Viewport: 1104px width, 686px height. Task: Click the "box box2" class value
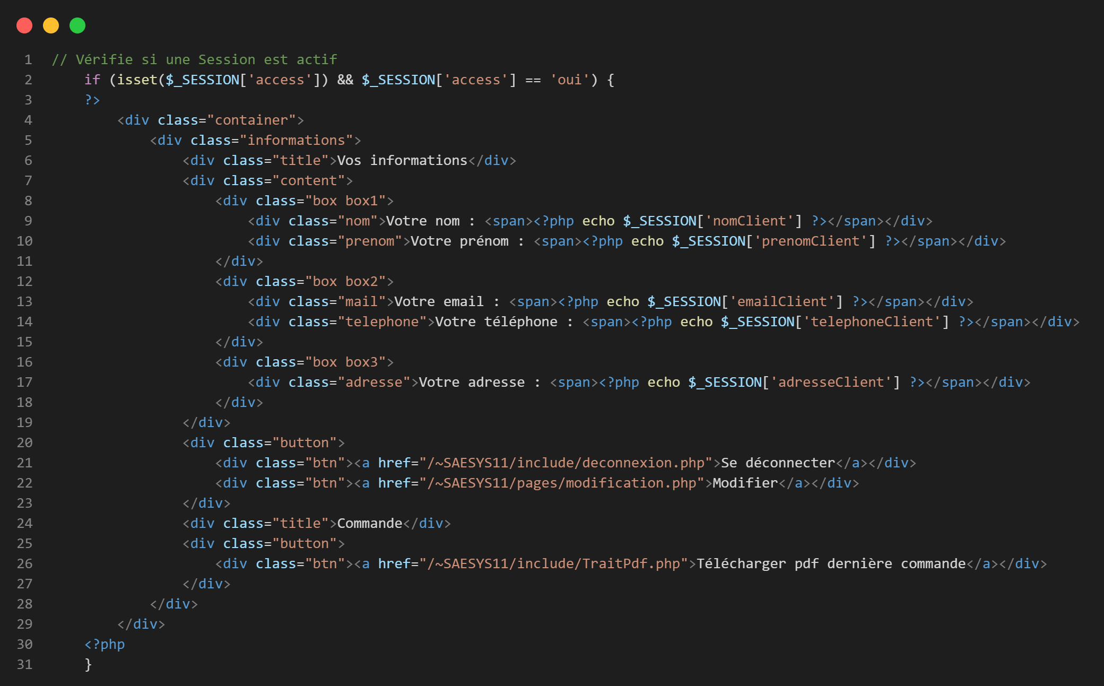[x=345, y=281]
